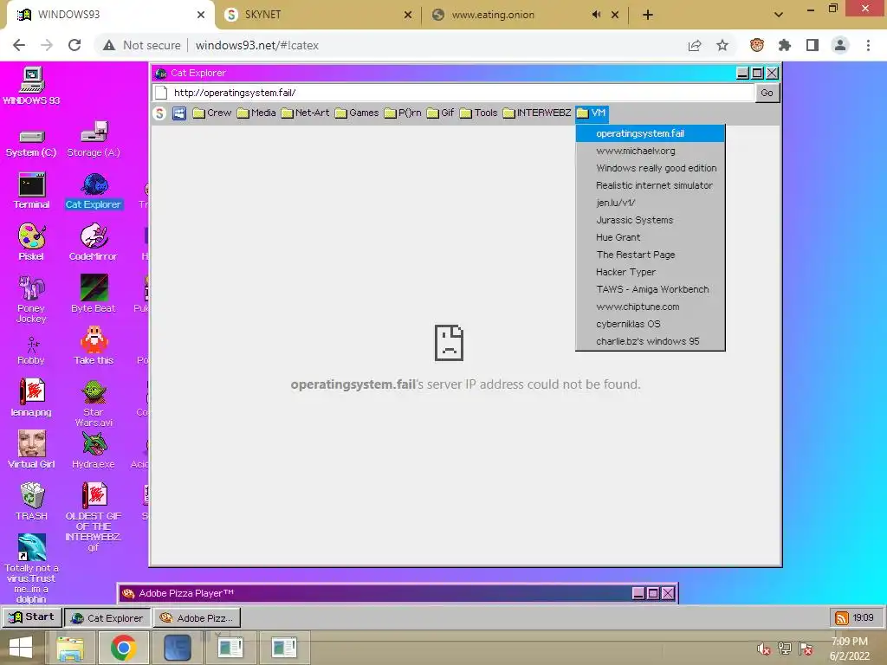Open the Storage (A:) drive icon

[x=94, y=139]
